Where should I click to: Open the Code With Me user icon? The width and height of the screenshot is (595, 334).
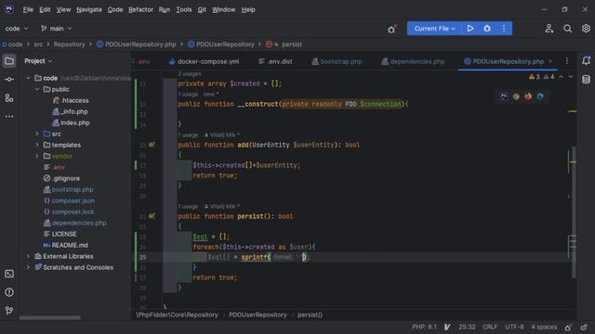549,29
